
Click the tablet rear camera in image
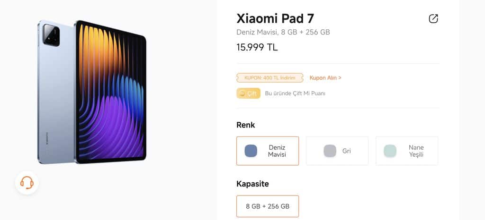point(51,35)
